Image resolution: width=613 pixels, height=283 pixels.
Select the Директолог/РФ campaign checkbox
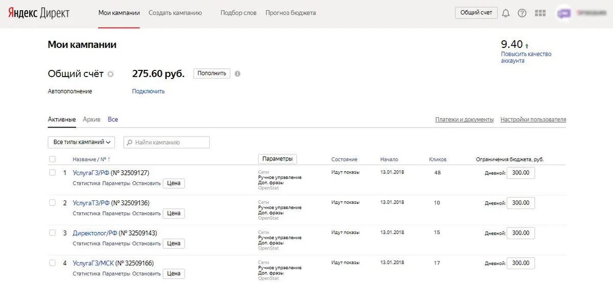pos(52,233)
